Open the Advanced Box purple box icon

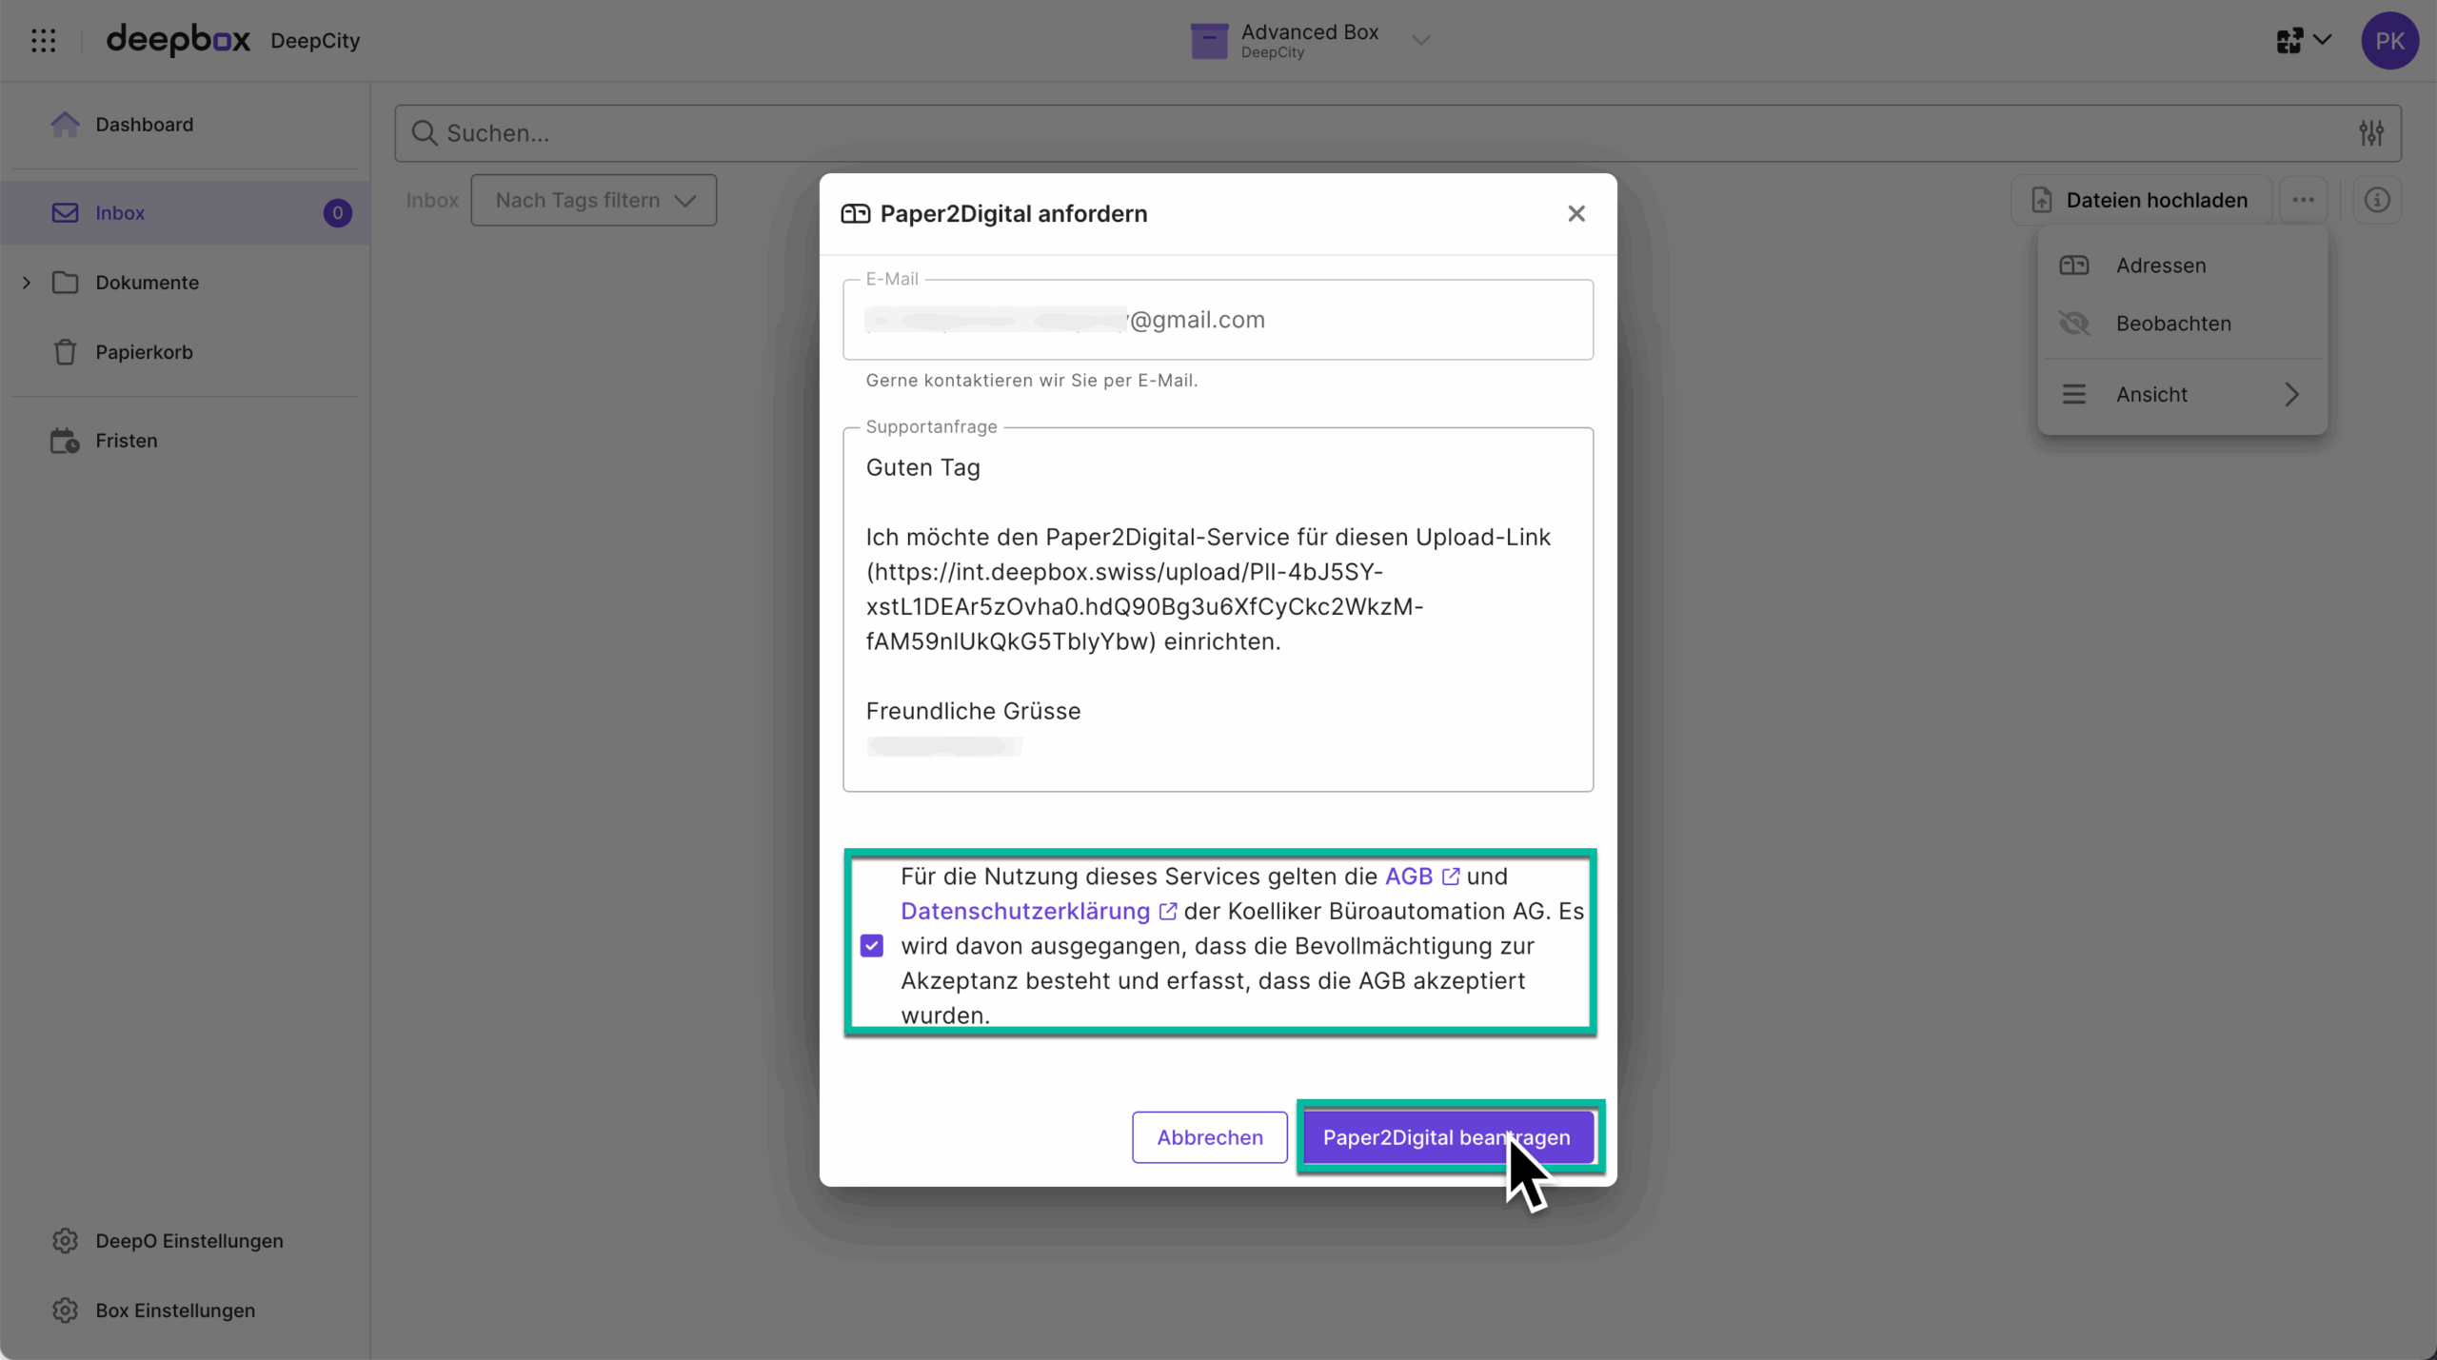1209,41
